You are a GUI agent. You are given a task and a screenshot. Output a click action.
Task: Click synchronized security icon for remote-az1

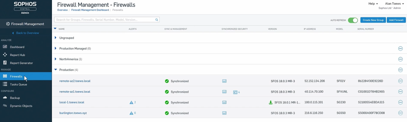pyautogui.click(x=224, y=91)
